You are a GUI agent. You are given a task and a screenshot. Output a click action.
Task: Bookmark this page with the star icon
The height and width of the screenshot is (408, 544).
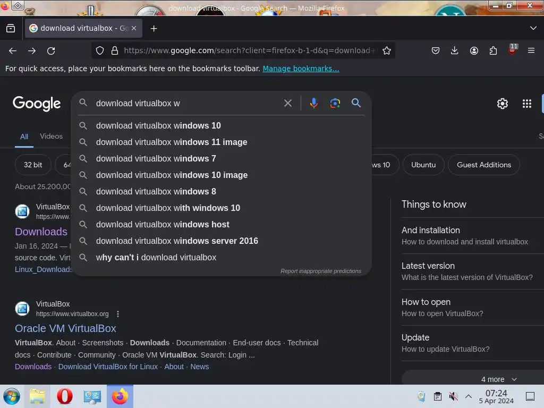[387, 50]
